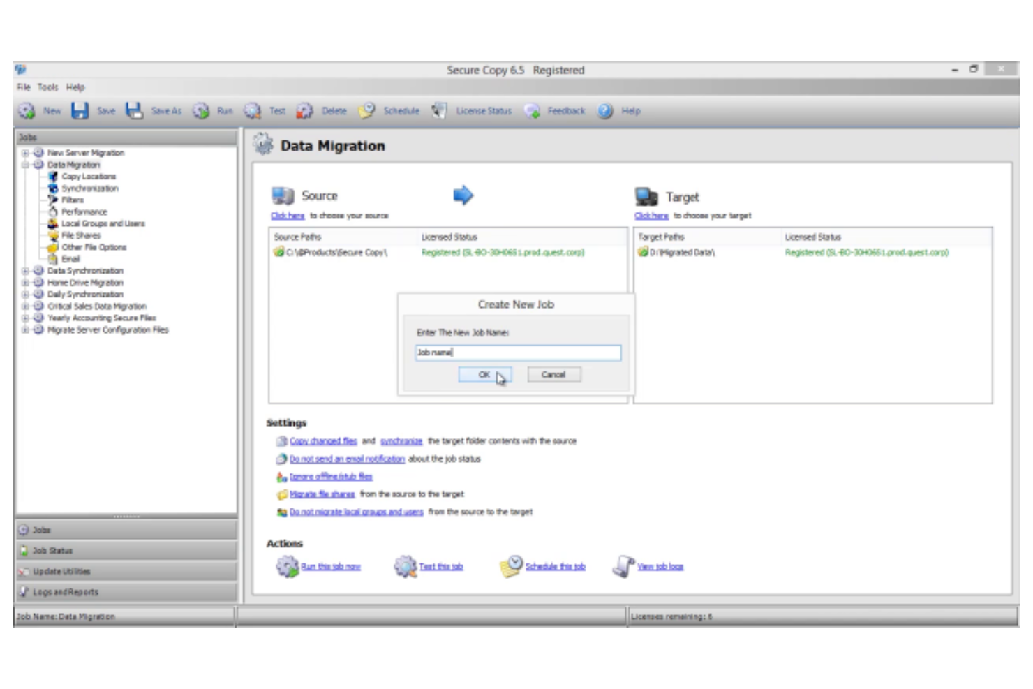Select the Home Drive Migration job label
1033x689 pixels.
[85, 283]
